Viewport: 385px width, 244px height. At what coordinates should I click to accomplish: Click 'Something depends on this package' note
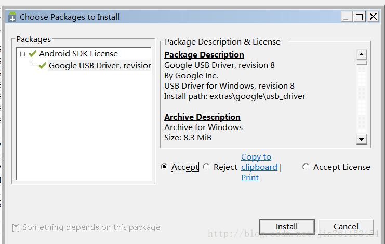tap(86, 227)
